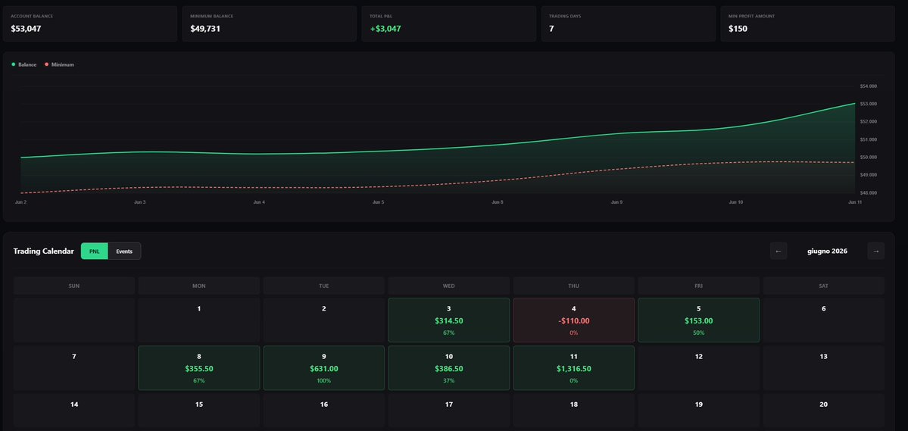Open June 10 day with $386.50 profit

pyautogui.click(x=449, y=368)
